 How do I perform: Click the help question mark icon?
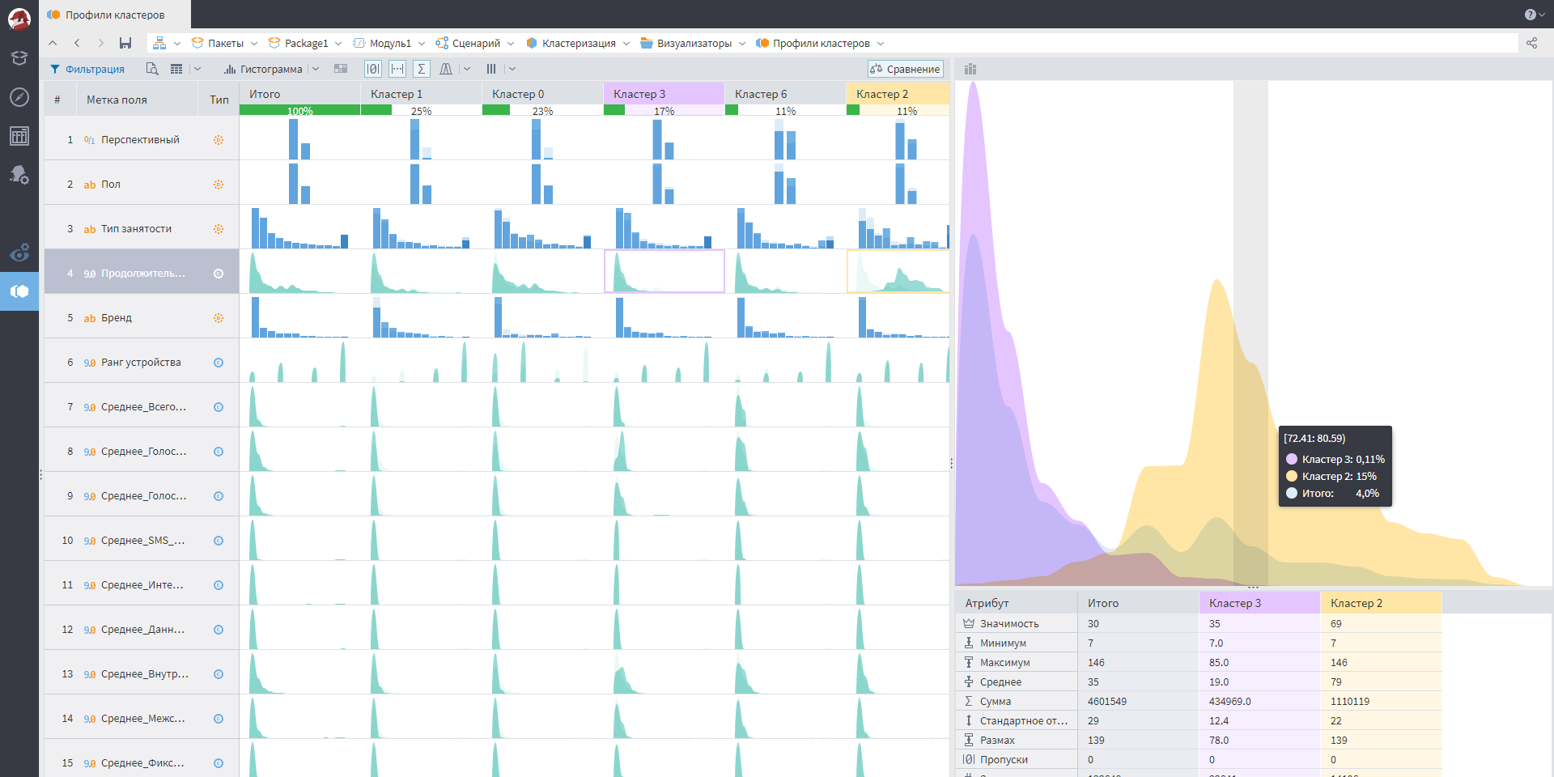click(x=1530, y=15)
